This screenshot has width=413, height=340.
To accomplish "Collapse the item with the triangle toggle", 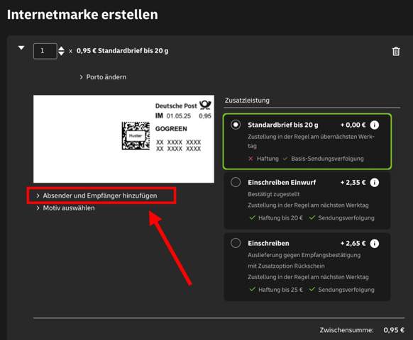I will pyautogui.click(x=21, y=48).
